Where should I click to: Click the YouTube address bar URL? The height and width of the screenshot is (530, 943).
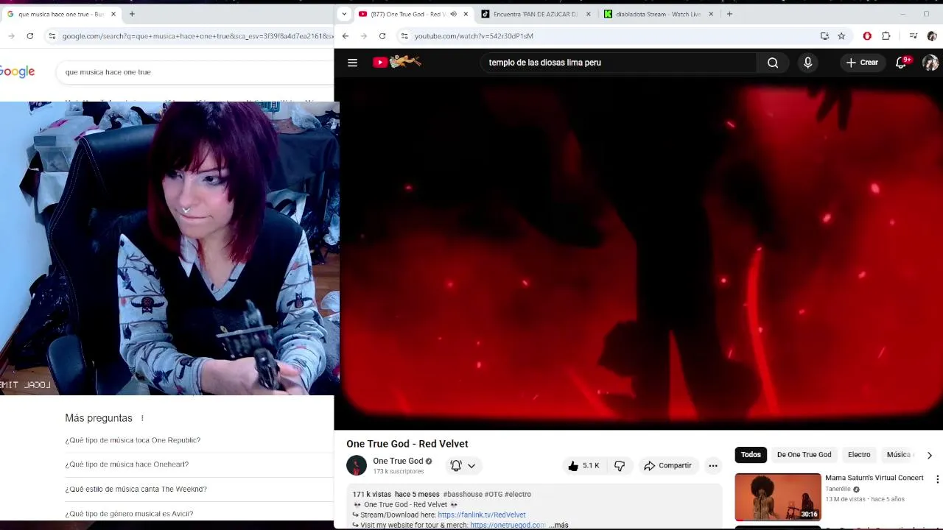coord(474,35)
